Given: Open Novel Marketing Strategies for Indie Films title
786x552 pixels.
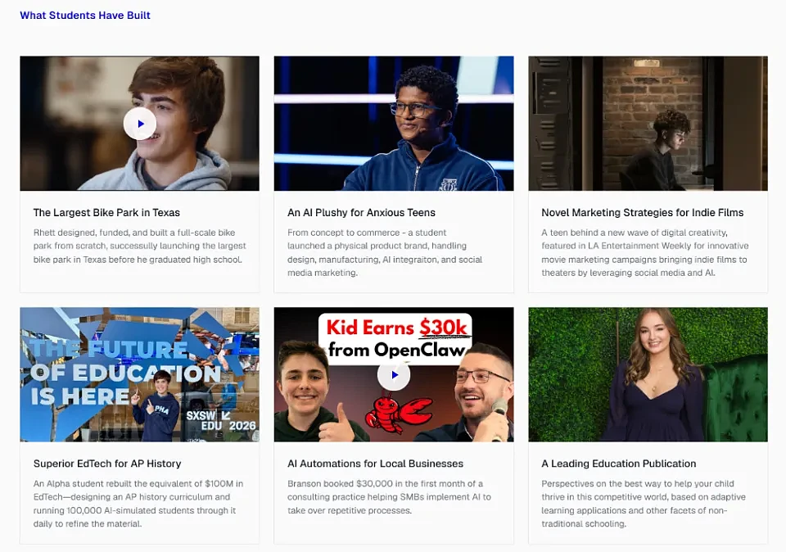Looking at the screenshot, I should [x=643, y=213].
